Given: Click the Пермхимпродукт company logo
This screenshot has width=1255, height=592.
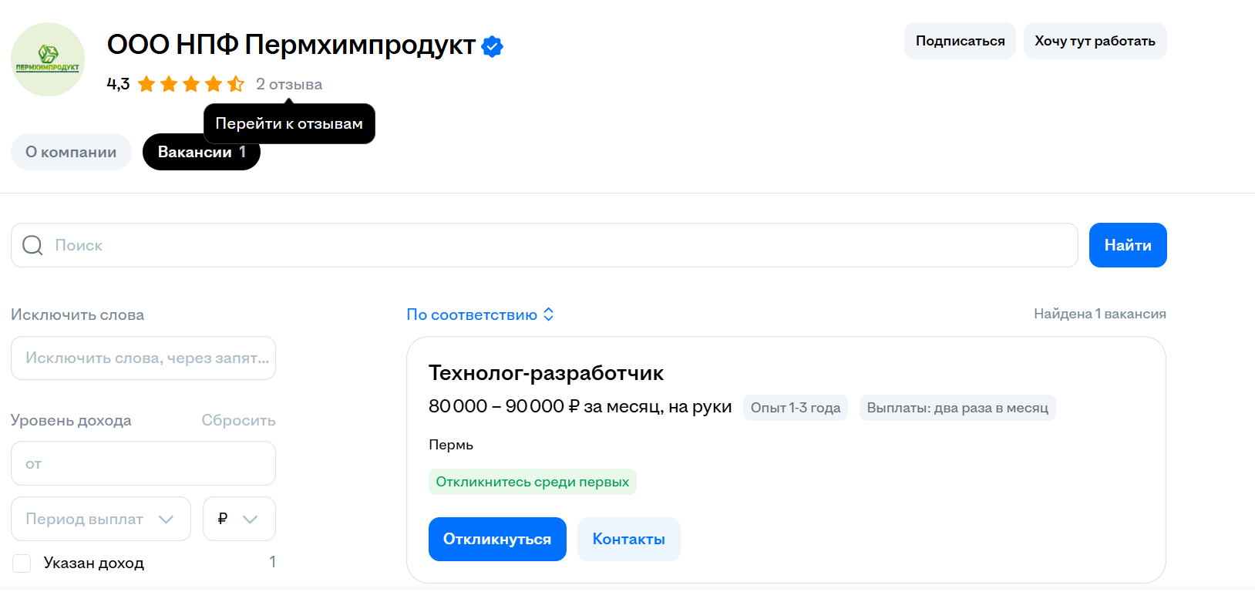Looking at the screenshot, I should pyautogui.click(x=48, y=59).
